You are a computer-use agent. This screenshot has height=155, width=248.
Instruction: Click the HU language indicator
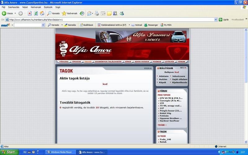coord(25,152)
